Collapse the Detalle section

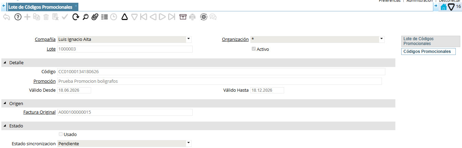(5, 62)
